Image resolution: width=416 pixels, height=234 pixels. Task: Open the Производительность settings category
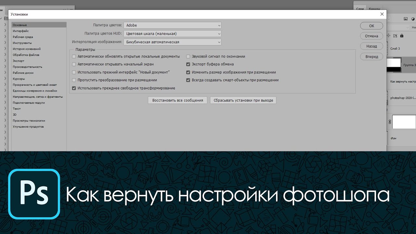click(x=39, y=67)
